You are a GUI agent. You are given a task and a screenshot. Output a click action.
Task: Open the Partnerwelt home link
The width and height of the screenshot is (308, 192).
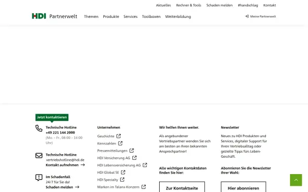point(63,16)
